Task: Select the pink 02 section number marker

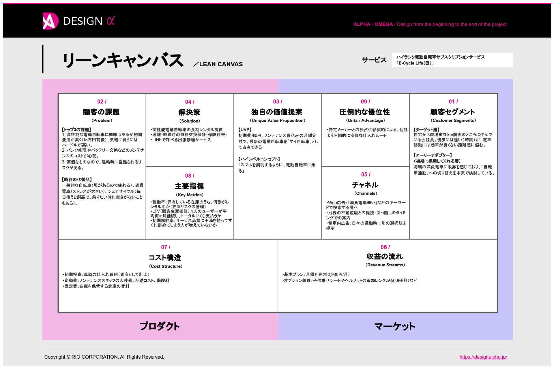Action: pos(102,101)
